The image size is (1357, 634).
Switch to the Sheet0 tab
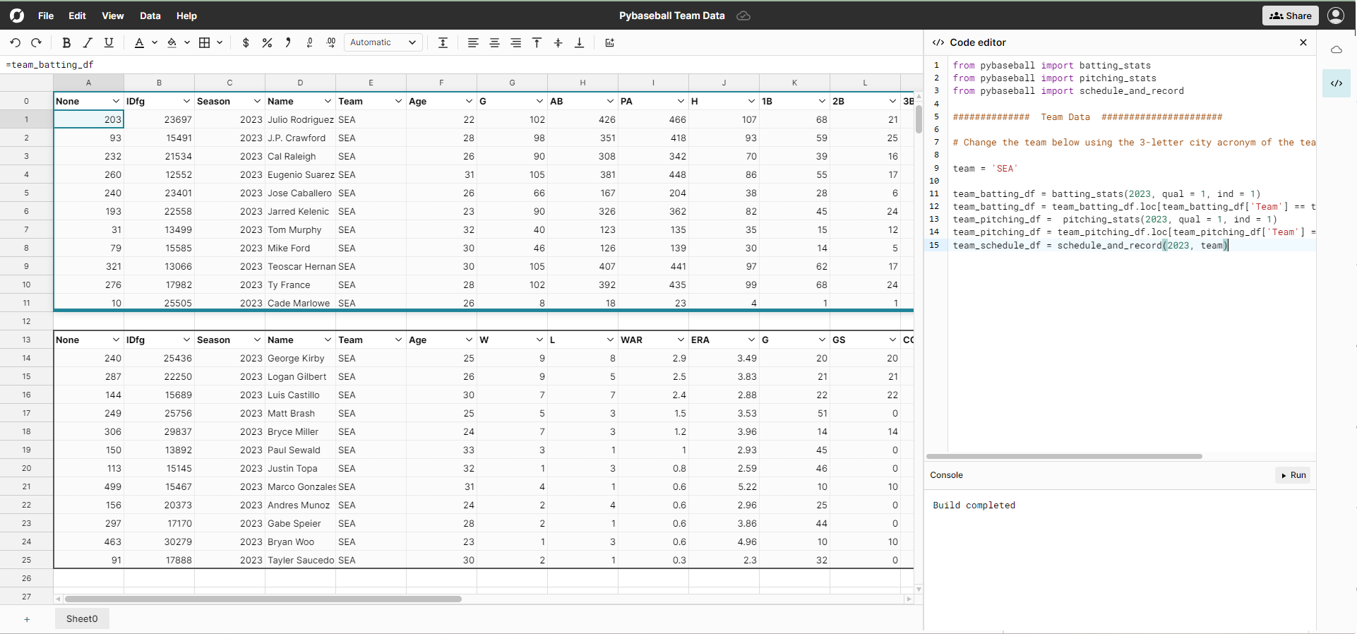[82, 619]
